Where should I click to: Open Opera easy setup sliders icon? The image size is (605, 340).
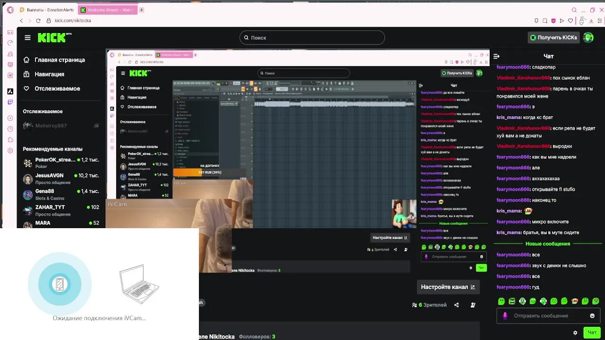[599, 21]
